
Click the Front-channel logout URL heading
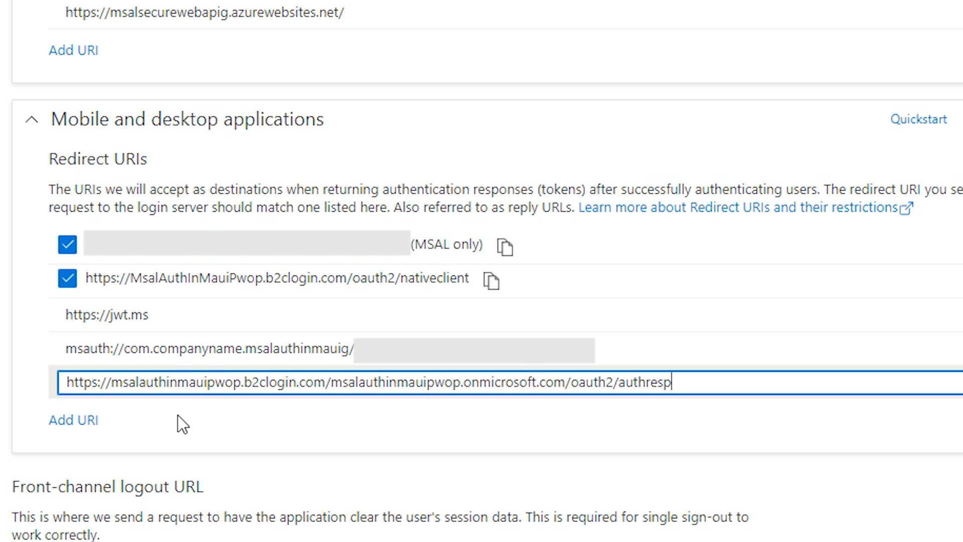[107, 487]
